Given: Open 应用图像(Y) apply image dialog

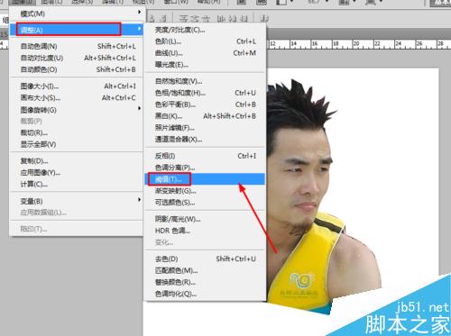Looking at the screenshot, I should [77, 173].
